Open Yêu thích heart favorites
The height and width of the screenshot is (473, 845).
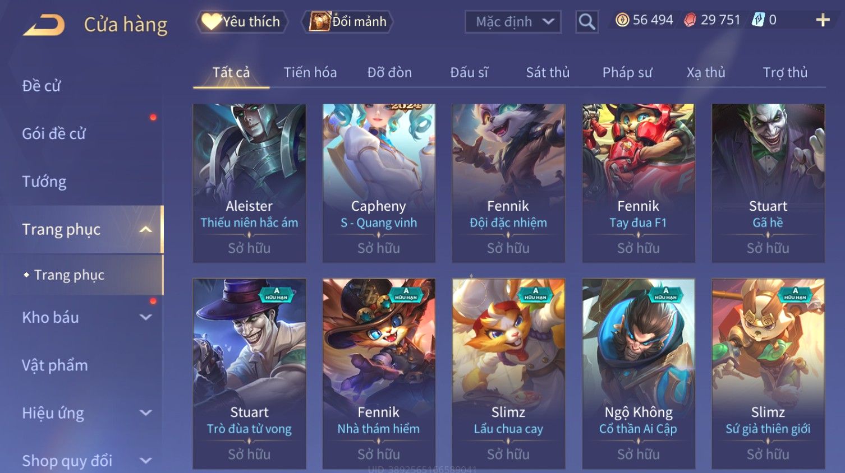pos(212,21)
